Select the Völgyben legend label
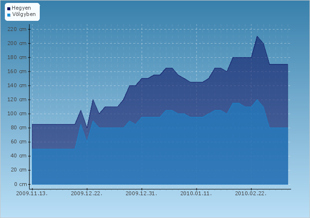 click(x=24, y=14)
